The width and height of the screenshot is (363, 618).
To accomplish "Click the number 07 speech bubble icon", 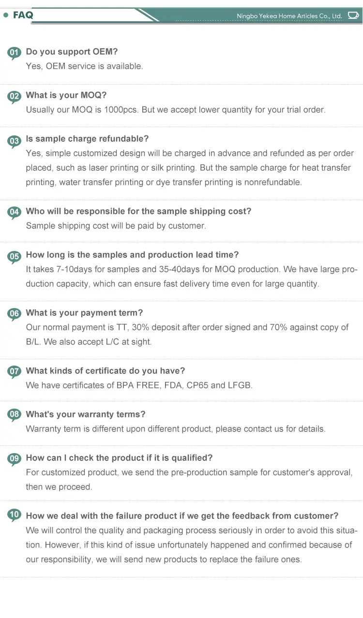I will point(15,371).
